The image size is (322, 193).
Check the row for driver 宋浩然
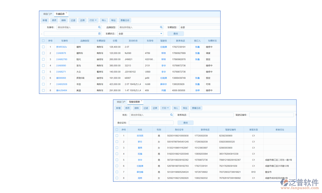[x=117, y=136]
